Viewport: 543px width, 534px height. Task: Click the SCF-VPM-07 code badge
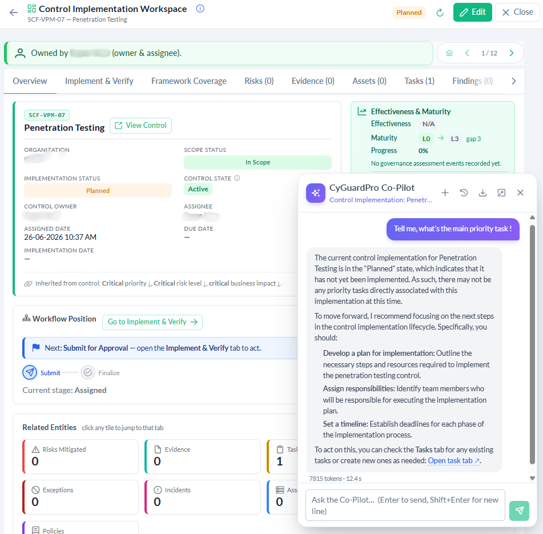pos(47,115)
